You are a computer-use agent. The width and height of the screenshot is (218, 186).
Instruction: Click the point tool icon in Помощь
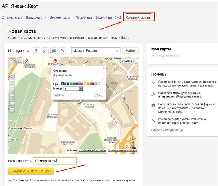(x=153, y=83)
